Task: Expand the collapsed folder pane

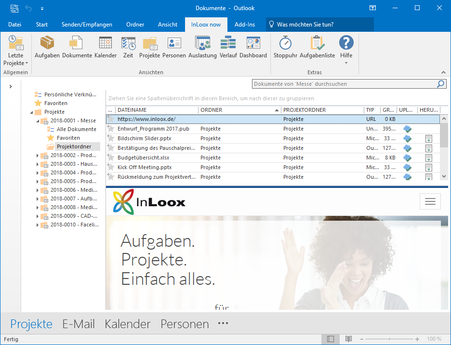Action: click(x=11, y=86)
